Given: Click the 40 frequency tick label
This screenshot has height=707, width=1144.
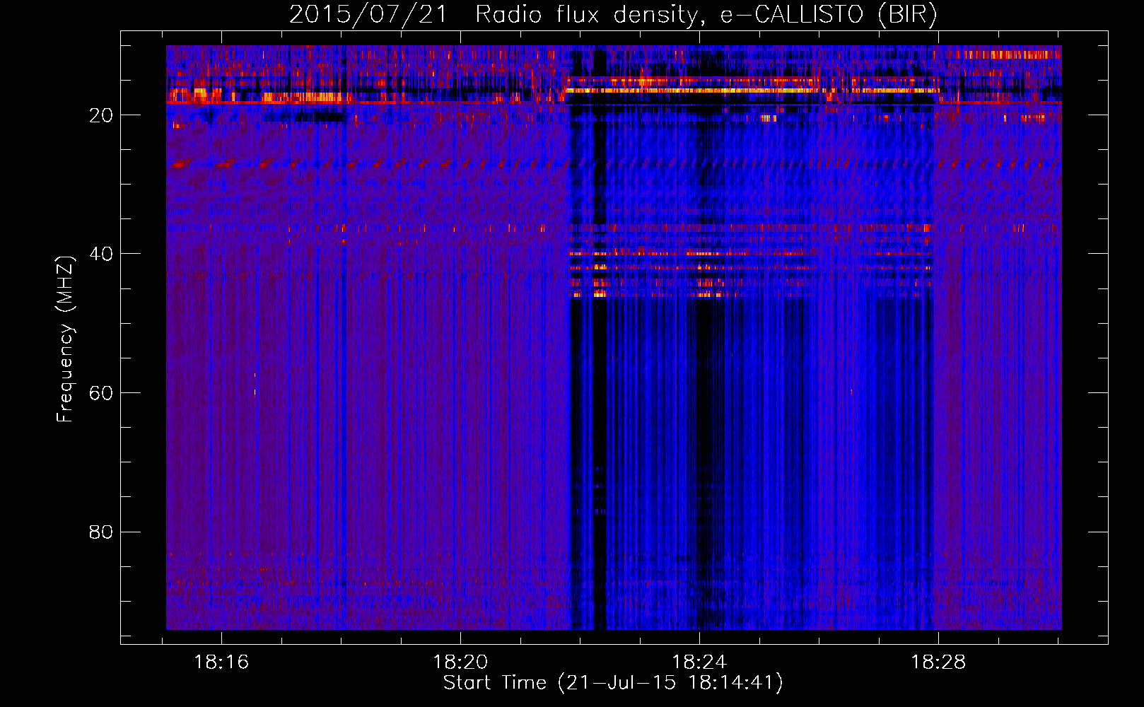Looking at the screenshot, I should pyautogui.click(x=101, y=254).
